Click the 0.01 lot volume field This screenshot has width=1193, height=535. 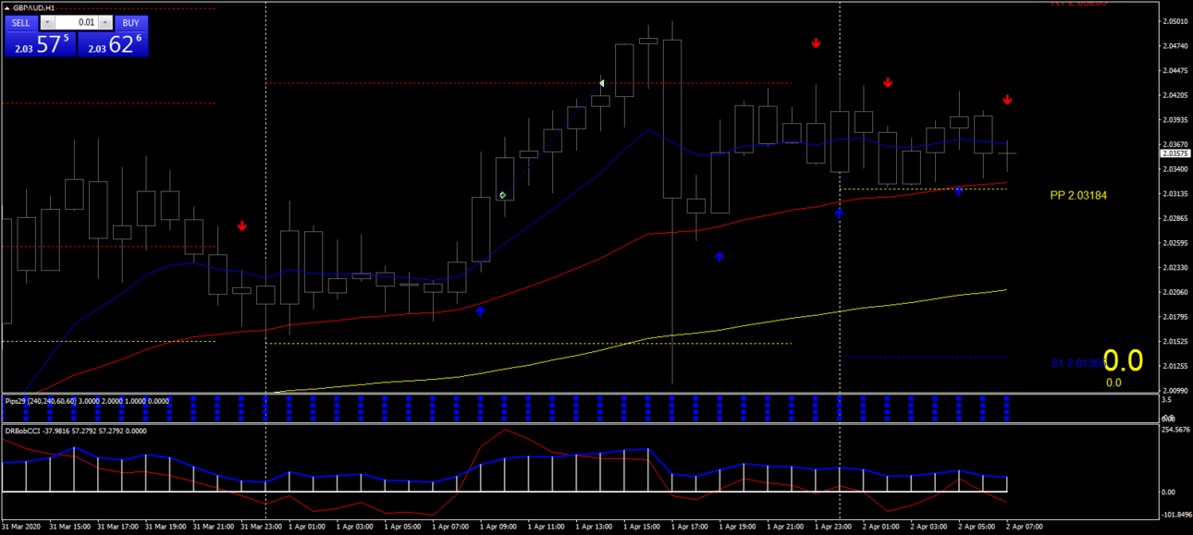coord(77,22)
